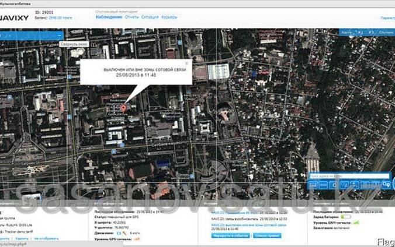This screenshot has height=247, width=395.
Task: Click the fourth blue map toolbar icon
Action: click(x=344, y=185)
